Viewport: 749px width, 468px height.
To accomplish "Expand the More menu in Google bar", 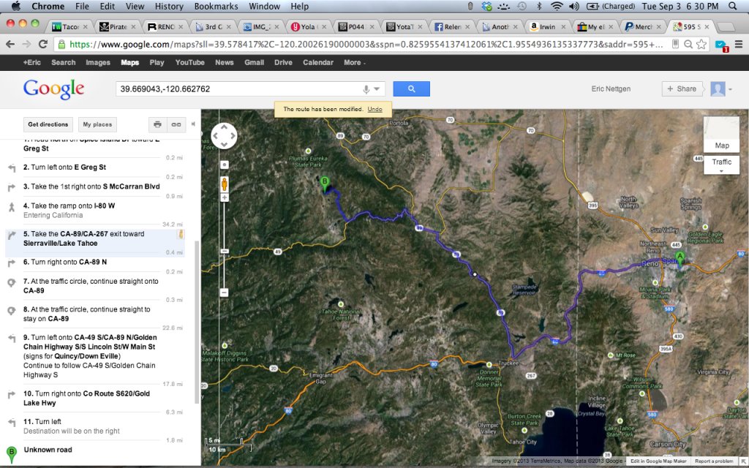I will (x=355, y=63).
